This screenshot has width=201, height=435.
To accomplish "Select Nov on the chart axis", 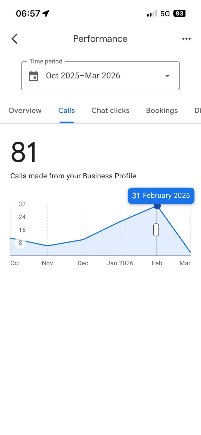I will [x=47, y=263].
